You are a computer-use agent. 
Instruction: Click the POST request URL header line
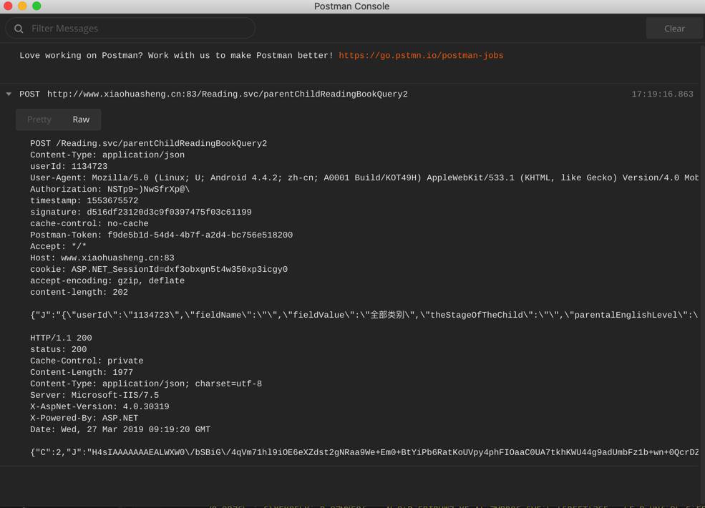[x=227, y=94]
